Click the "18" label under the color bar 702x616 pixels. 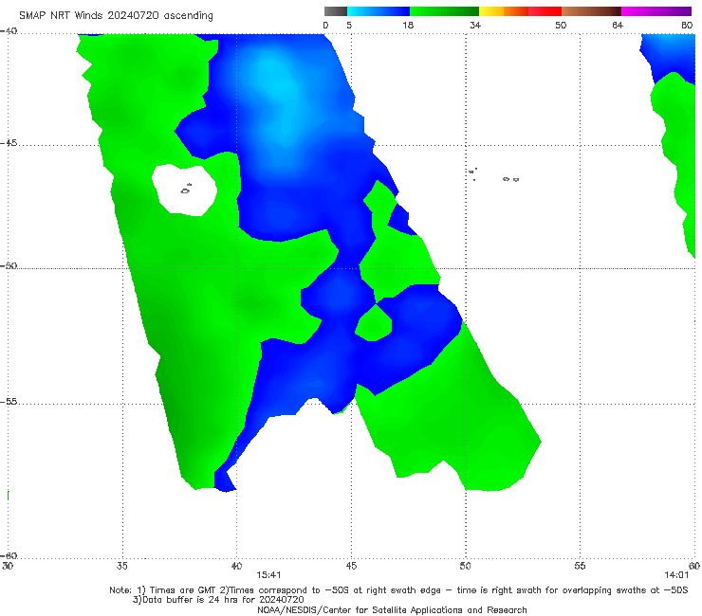point(408,26)
